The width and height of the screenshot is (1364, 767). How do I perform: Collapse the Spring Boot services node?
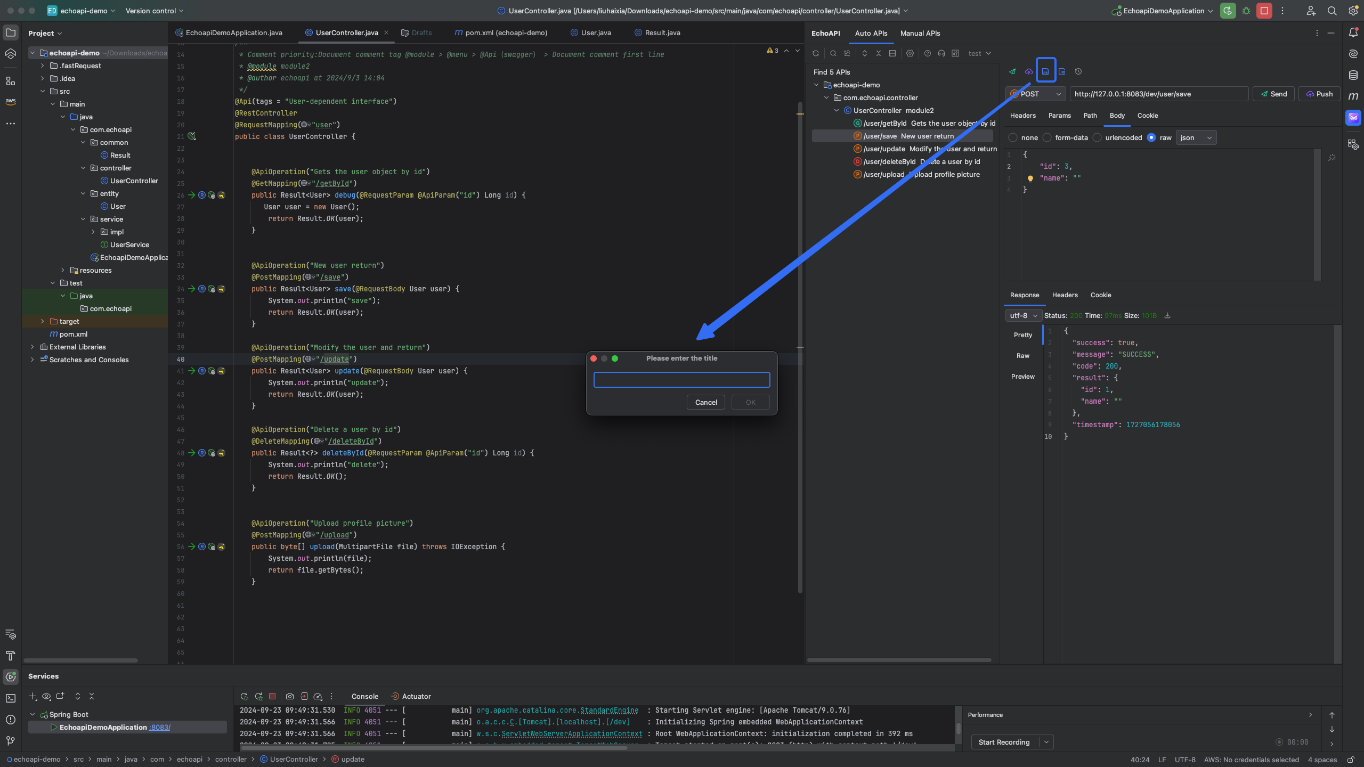click(33, 714)
